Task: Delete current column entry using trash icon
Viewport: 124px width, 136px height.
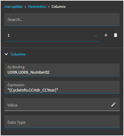Action: point(116,35)
